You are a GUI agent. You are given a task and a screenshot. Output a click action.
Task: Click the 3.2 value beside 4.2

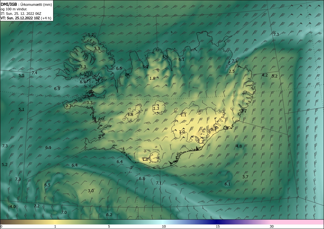click(x=274, y=76)
